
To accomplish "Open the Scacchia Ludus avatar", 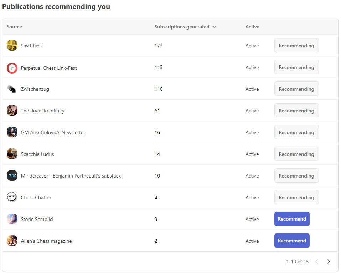I will pos(12,154).
